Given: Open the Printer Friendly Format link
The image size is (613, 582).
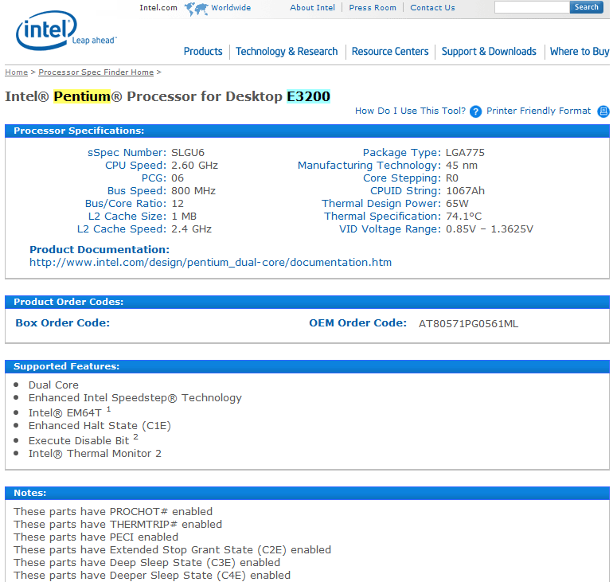Looking at the screenshot, I should (538, 111).
